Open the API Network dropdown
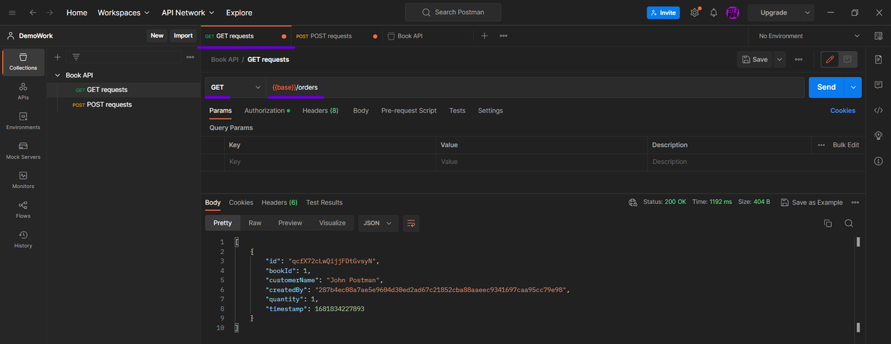The height and width of the screenshot is (344, 891). [x=188, y=13]
